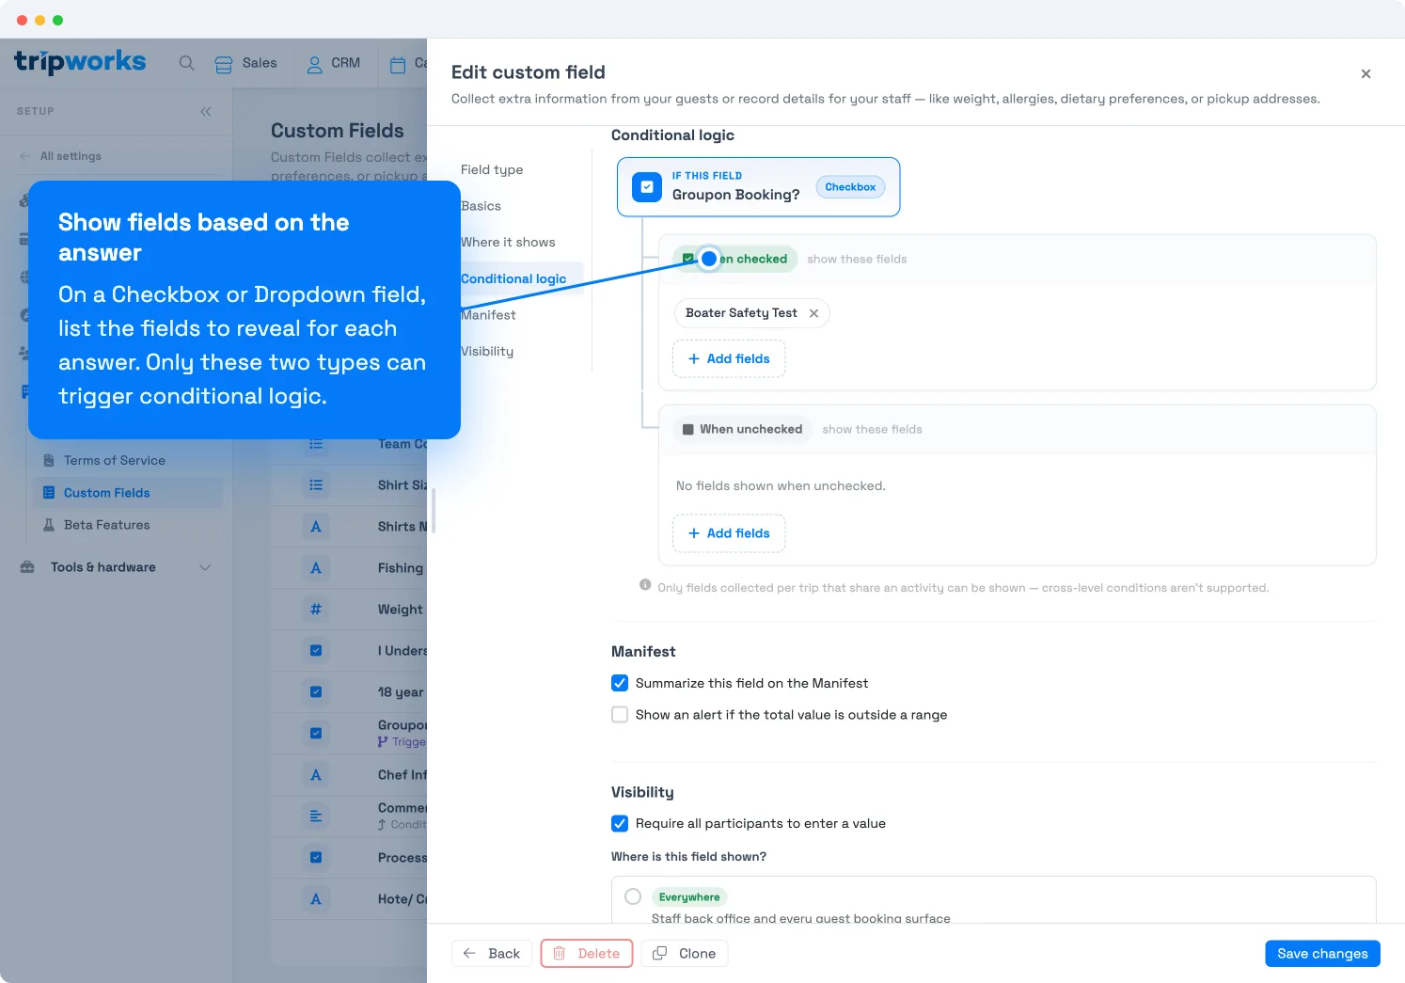Click text icon on Chef Info row

[x=316, y=775]
